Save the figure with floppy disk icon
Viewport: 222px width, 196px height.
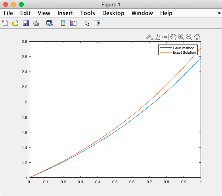click(x=26, y=23)
